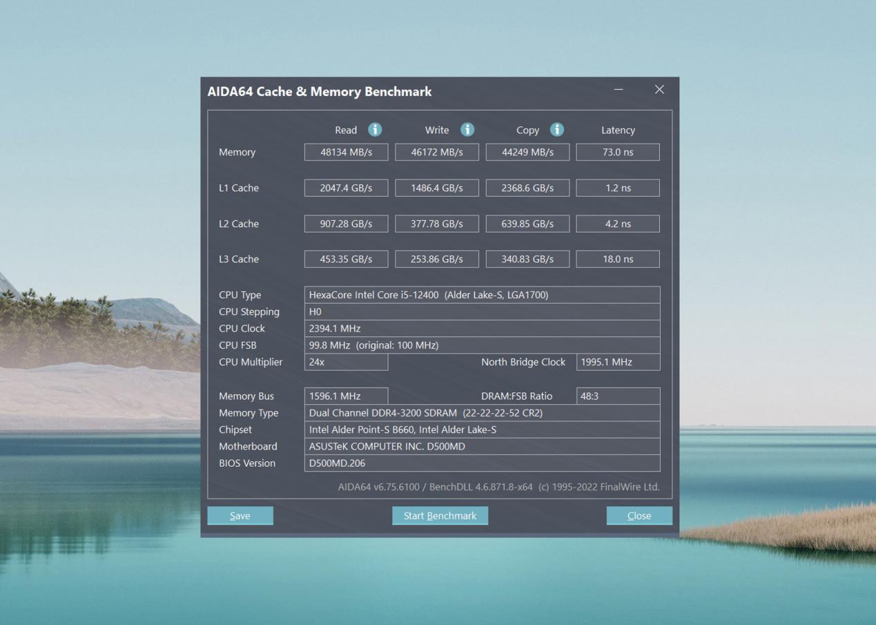Viewport: 876px width, 625px height.
Task: Click the info icon beside Read
Action: 375,130
